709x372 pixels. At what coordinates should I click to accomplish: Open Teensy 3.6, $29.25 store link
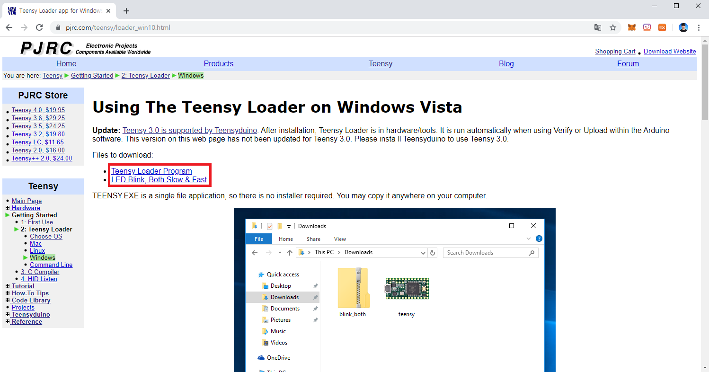click(38, 118)
